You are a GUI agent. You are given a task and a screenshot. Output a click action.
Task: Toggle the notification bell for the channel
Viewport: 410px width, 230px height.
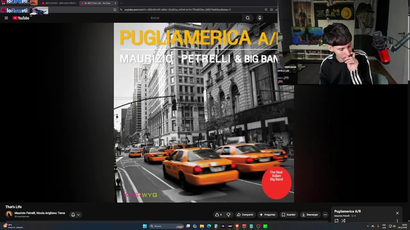click(73, 215)
